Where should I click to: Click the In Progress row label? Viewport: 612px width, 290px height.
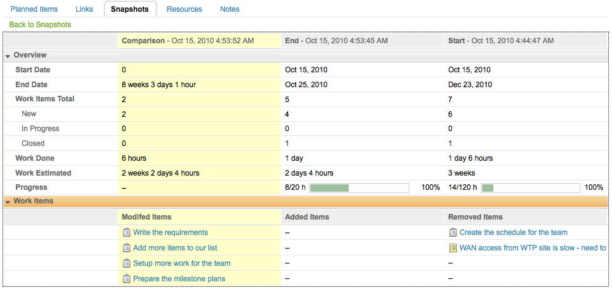coord(41,129)
